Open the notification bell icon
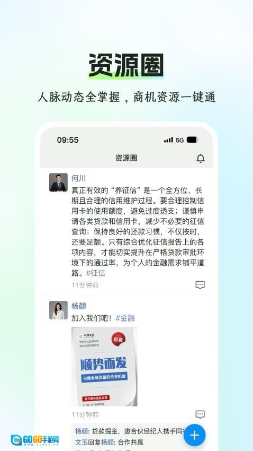The height and width of the screenshot is (451, 253). (x=201, y=158)
